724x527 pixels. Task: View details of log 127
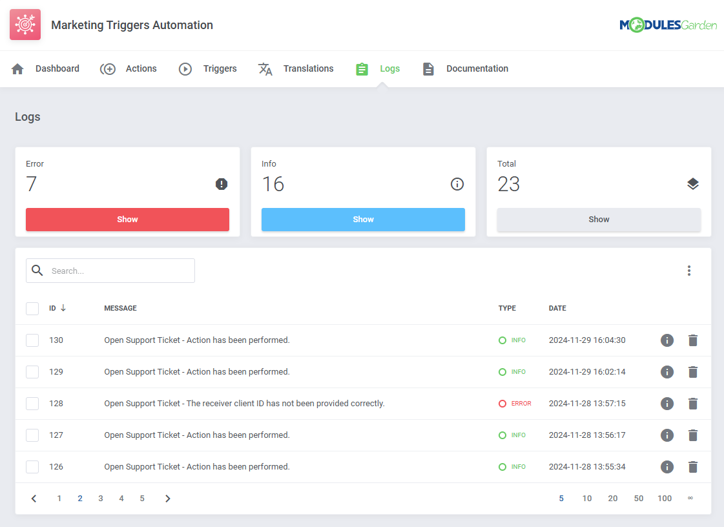(667, 435)
